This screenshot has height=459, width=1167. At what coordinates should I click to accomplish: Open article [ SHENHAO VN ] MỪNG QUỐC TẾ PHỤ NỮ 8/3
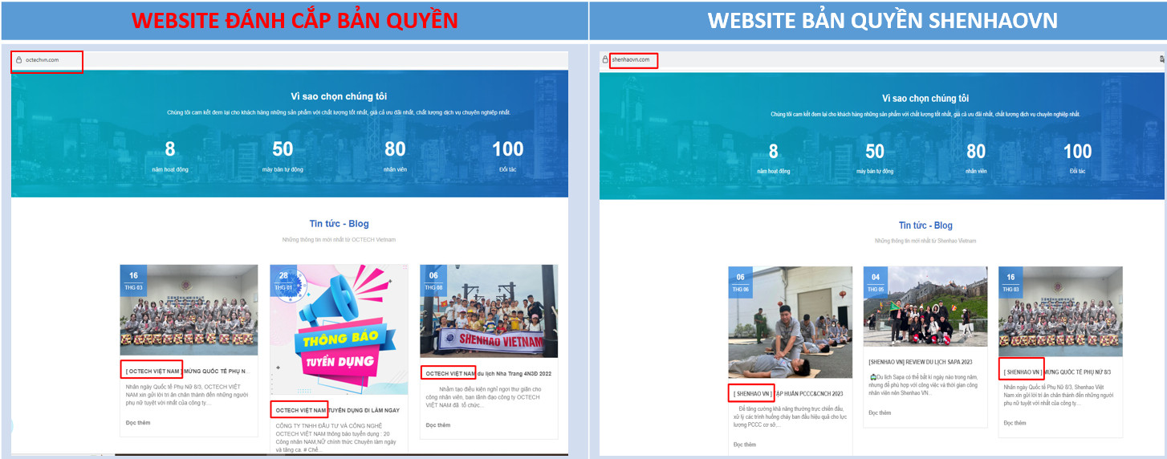click(1055, 372)
